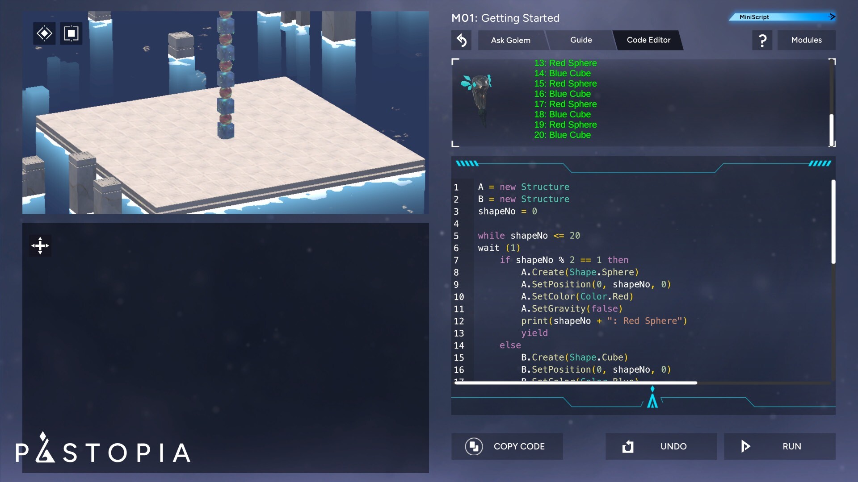Open the Guide tab

click(581, 40)
